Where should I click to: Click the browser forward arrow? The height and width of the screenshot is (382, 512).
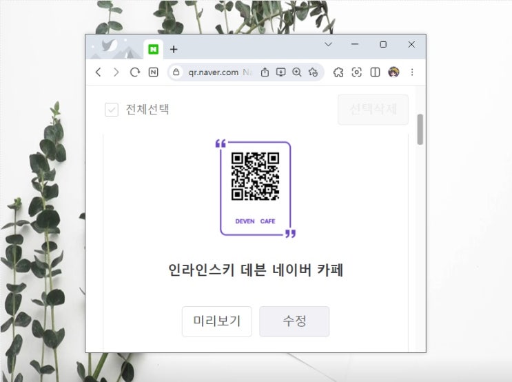[116, 72]
